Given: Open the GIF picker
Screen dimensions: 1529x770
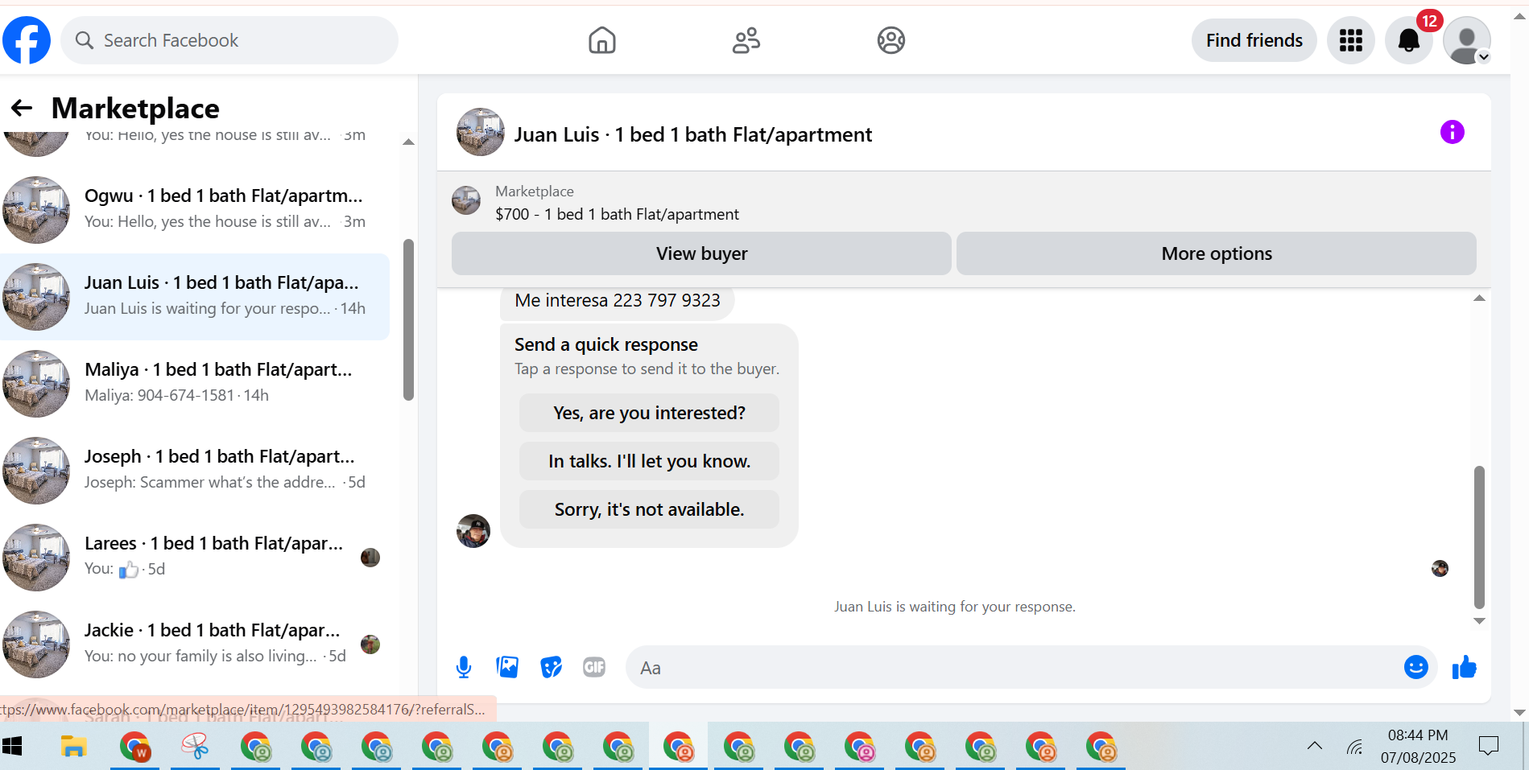Looking at the screenshot, I should [594, 667].
